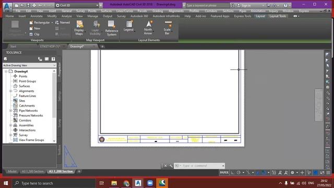Click the Autodesk Exchange cart icon in title bar

point(269,5)
